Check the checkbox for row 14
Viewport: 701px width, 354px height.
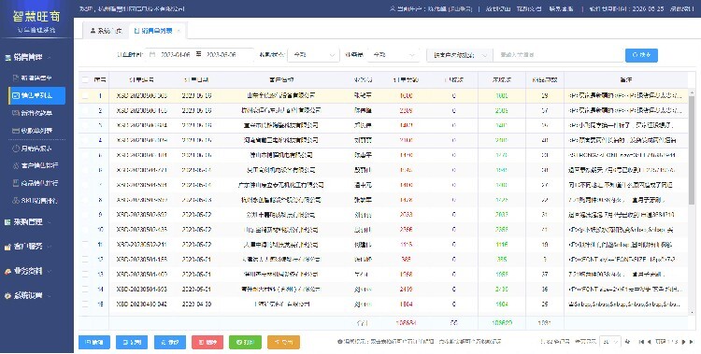85,290
